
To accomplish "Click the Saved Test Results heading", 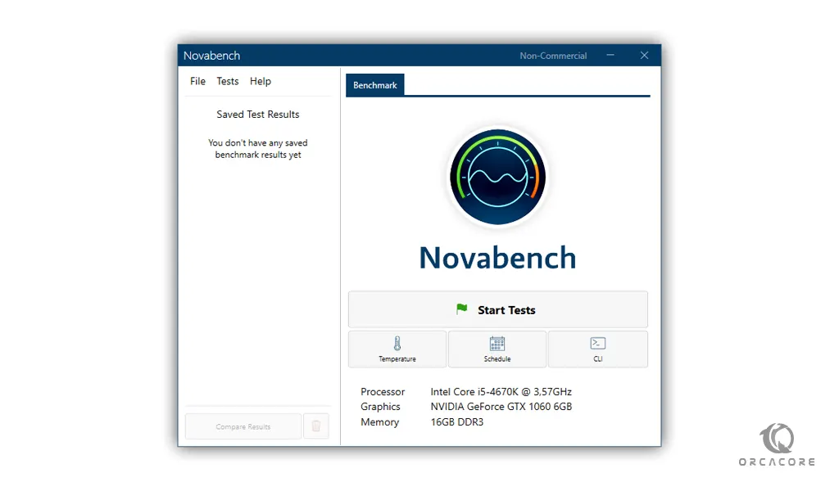I will click(x=258, y=115).
